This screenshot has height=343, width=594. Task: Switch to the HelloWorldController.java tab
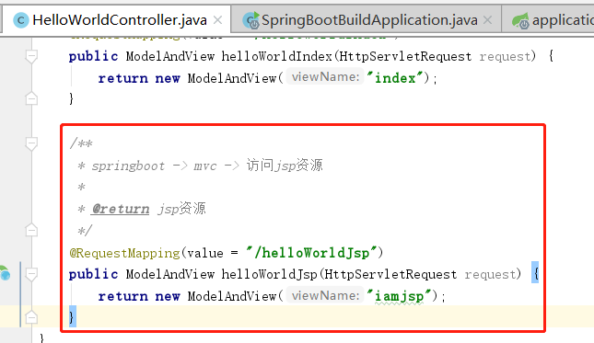coord(117,19)
